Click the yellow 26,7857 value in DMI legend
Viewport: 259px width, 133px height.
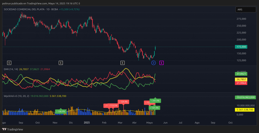24,69
